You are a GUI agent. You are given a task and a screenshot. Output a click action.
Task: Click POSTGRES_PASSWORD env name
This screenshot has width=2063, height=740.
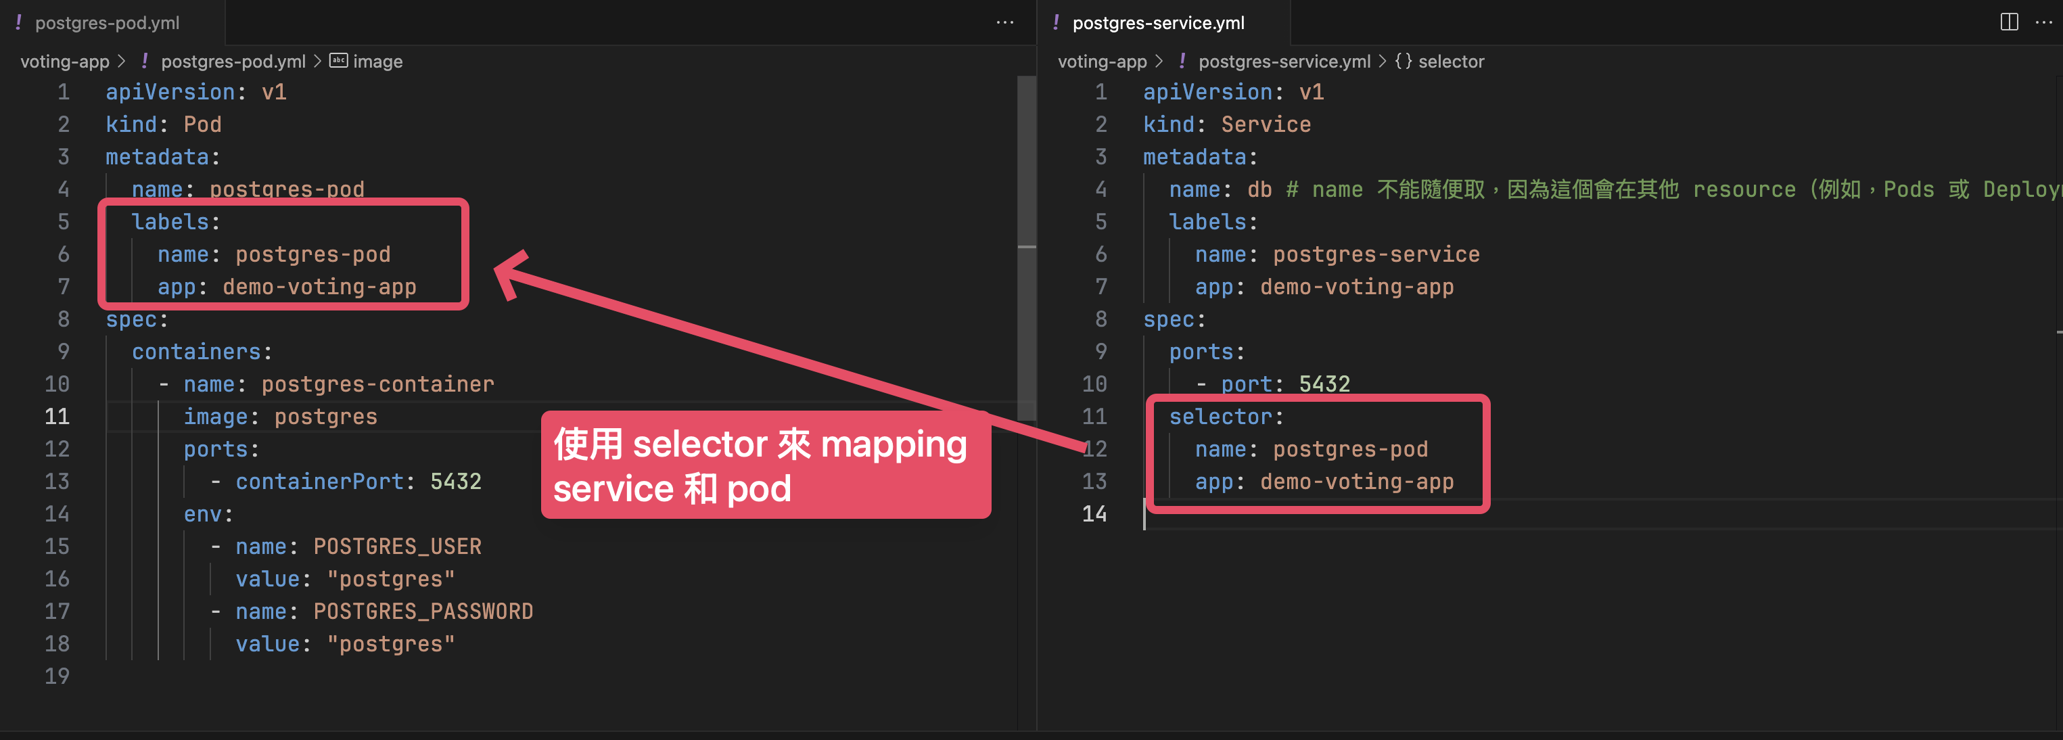(423, 611)
